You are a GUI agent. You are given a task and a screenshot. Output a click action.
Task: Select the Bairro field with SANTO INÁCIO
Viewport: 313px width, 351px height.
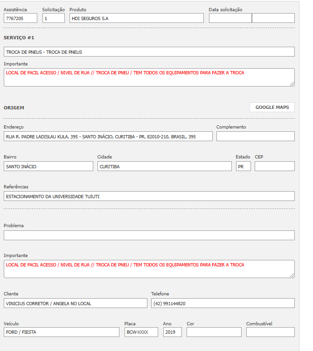49,166
